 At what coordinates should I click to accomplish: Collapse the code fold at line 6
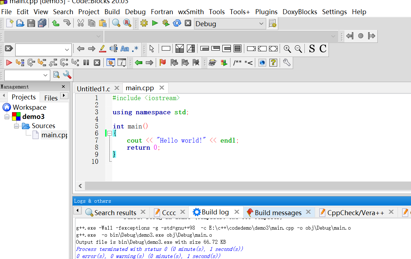tap(109, 133)
